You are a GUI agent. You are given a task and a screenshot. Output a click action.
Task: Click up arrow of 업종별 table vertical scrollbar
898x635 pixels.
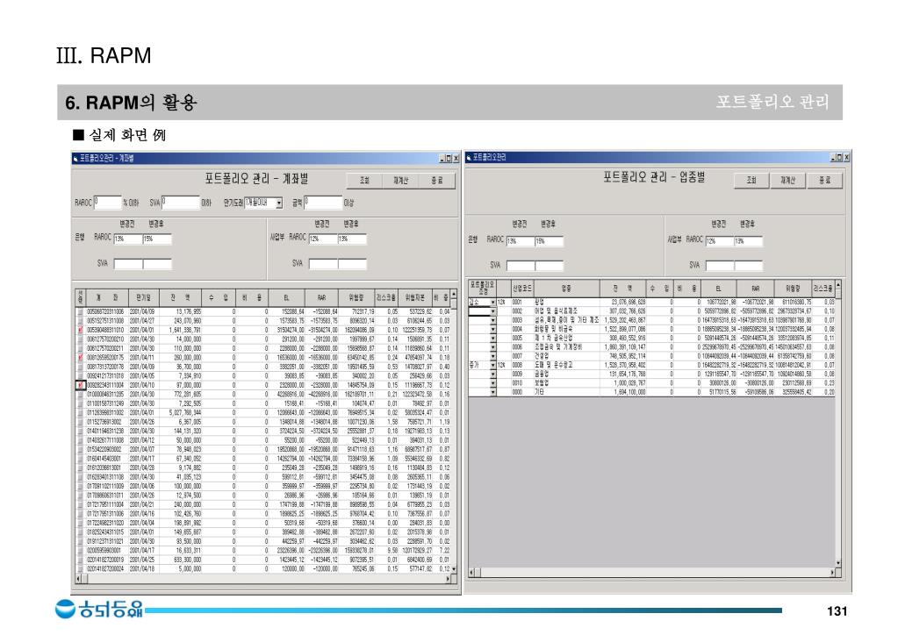[x=838, y=284]
